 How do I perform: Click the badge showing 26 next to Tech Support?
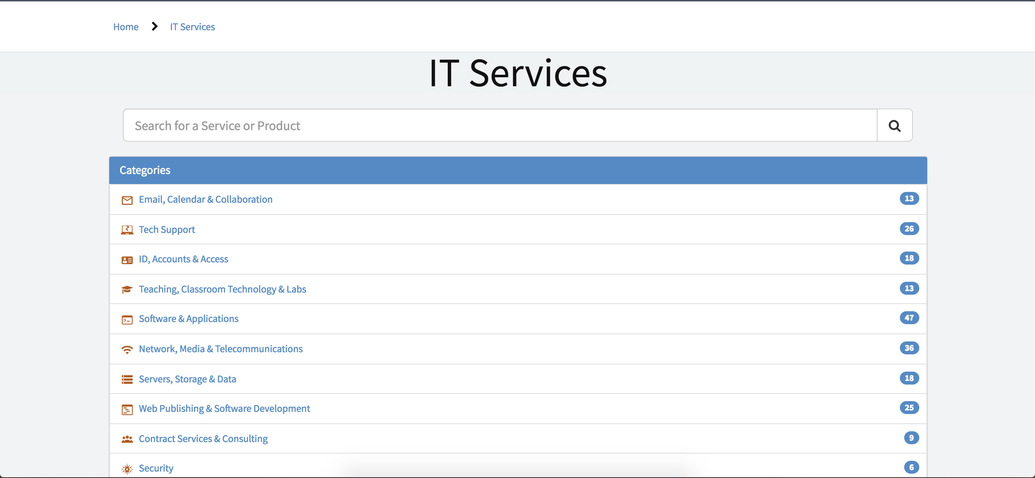909,229
